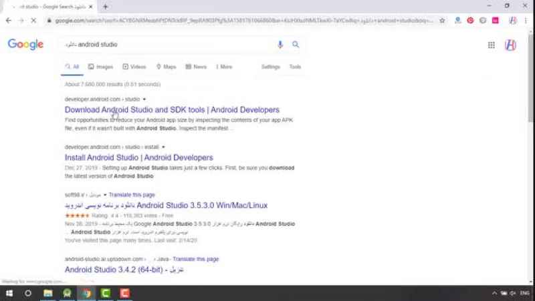Open Install Android Studio | Android Developers link
The height and width of the screenshot is (301, 535).
(139, 158)
